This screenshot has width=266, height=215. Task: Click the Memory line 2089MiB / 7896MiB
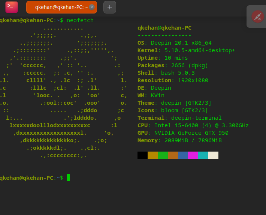click(179, 141)
